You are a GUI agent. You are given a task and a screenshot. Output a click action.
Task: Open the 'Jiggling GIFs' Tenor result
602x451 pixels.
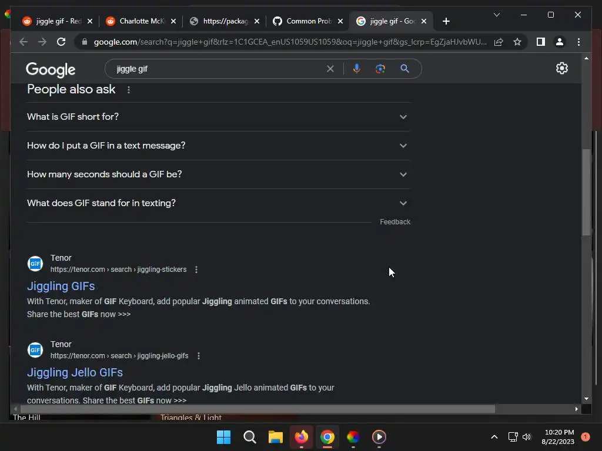(61, 286)
